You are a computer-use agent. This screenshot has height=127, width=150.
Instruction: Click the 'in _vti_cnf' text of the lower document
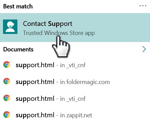pos(73,99)
